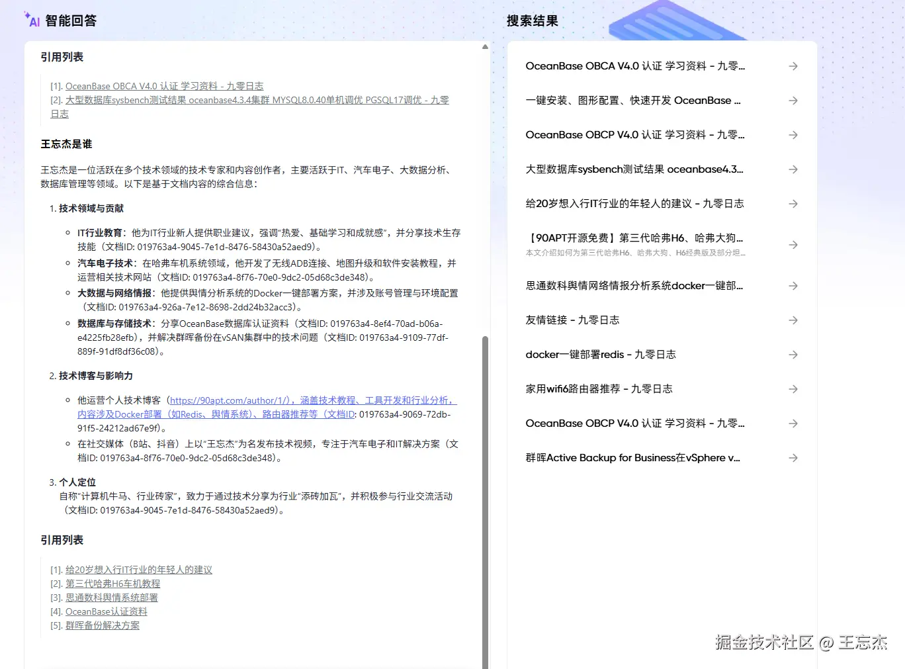Open arrow for 家用wifi6路由器推荐 result
The image size is (905, 669).
pos(793,389)
